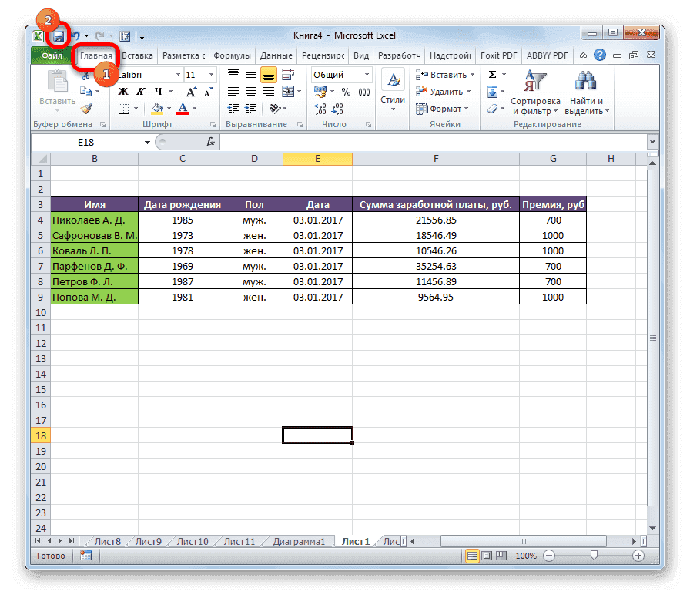Toggle Wrap Text in Выравнивание group
This screenshot has height=595, width=690.
click(286, 75)
